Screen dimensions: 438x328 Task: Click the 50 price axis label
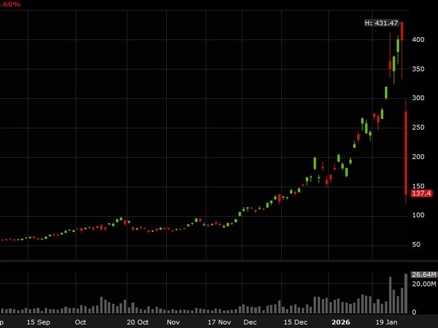pos(417,245)
